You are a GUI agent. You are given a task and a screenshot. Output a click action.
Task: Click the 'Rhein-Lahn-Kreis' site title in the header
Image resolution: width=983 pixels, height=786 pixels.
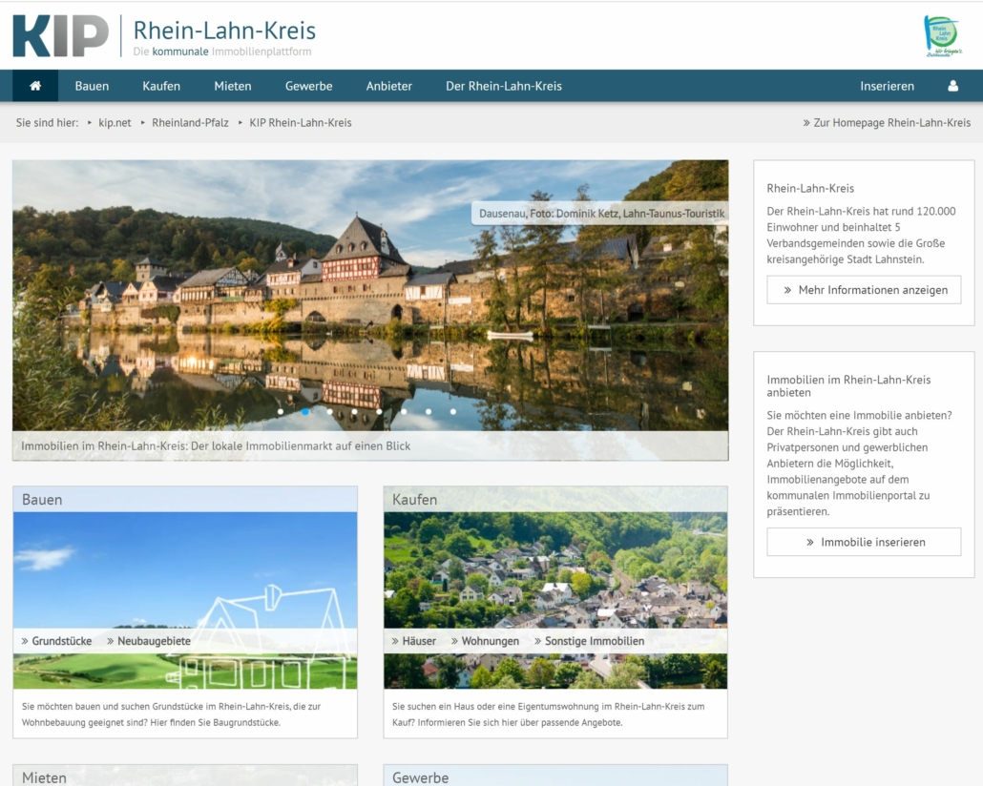224,31
